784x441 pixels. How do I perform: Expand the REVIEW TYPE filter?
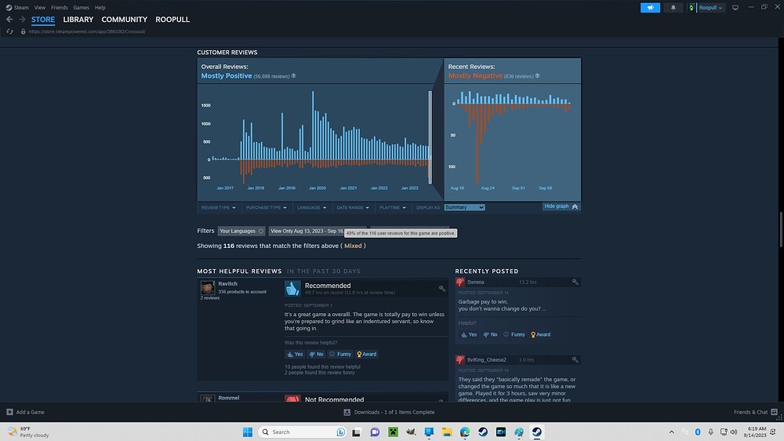[219, 207]
